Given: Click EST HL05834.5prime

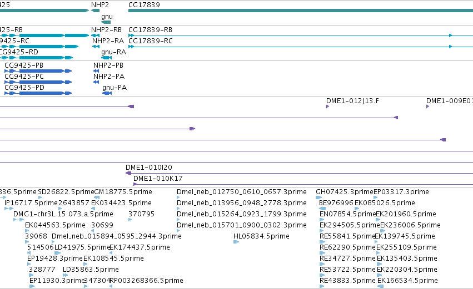Looking at the screenshot, I should coord(262,236).
